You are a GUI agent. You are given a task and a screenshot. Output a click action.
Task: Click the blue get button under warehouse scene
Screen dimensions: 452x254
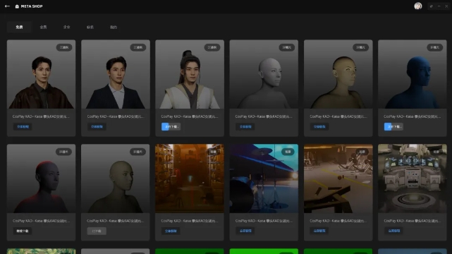[171, 231]
